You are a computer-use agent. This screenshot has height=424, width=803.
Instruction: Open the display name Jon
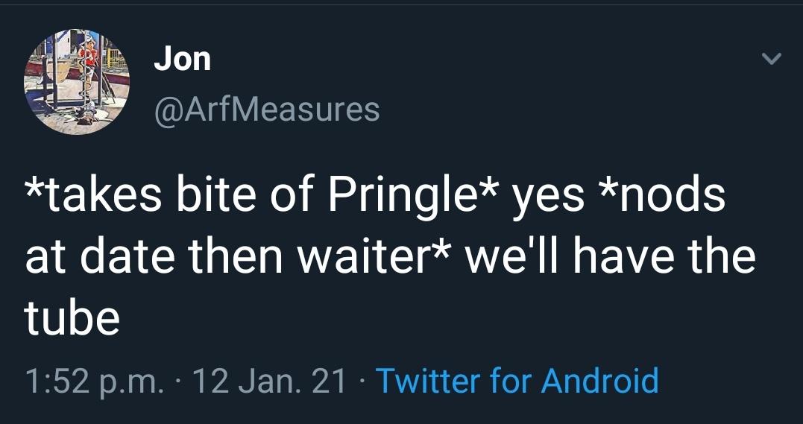click(x=182, y=59)
